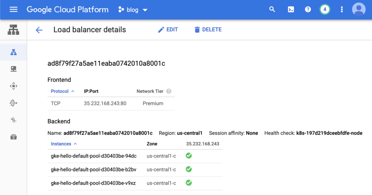Click backend name ad8f79f27a5ae11eaba0742010a8001c
The image size is (372, 195).
coord(108,133)
